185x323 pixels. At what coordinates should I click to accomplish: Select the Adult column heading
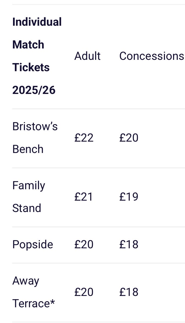coord(87,56)
